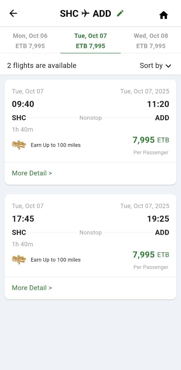Tap miles emblem on 09:40 flight

[19, 145]
